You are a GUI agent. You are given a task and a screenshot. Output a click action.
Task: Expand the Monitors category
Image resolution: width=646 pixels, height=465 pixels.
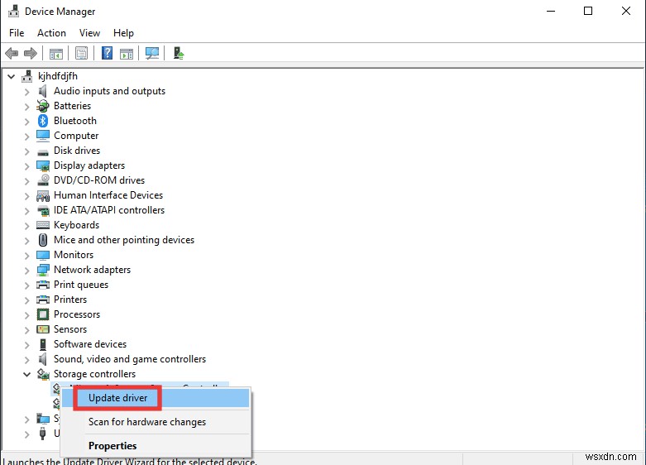click(26, 256)
